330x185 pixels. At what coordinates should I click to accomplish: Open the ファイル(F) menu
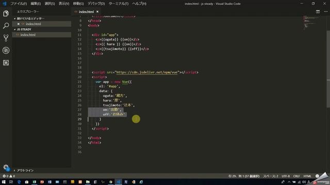click(x=19, y=4)
